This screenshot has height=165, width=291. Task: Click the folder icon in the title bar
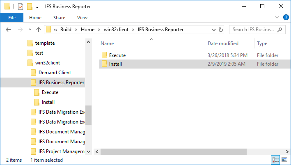click(x=7, y=6)
